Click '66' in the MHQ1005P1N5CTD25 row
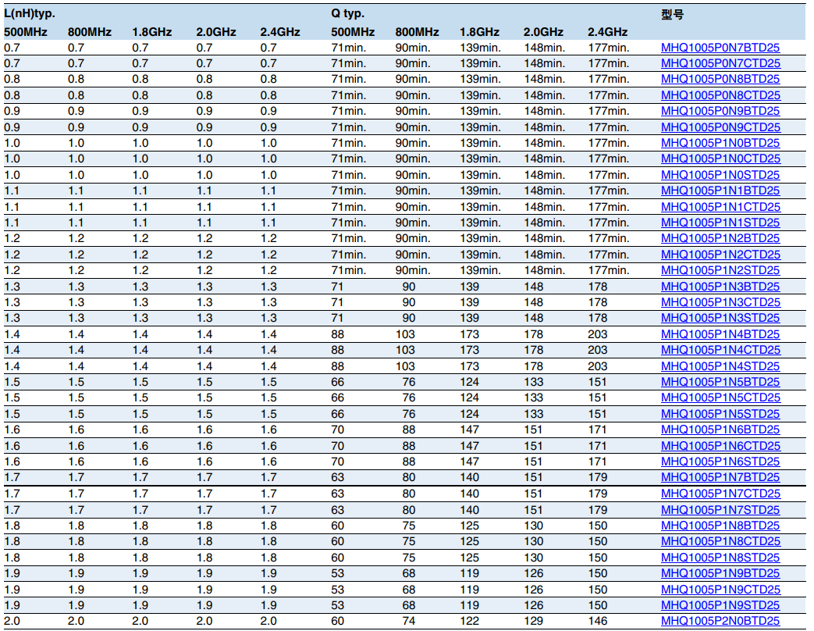This screenshot has width=814, height=631. 337,397
